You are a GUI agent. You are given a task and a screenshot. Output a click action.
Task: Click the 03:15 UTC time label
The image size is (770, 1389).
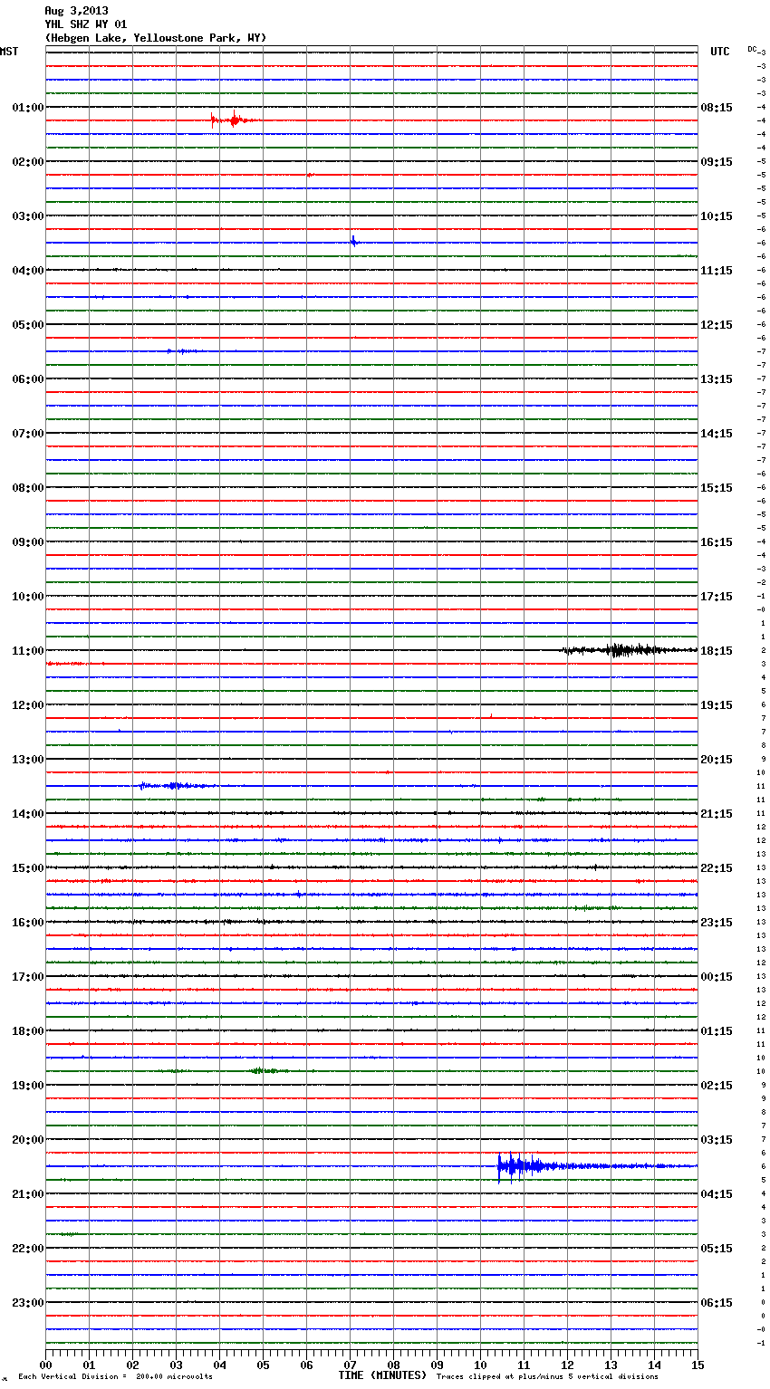(x=717, y=1140)
